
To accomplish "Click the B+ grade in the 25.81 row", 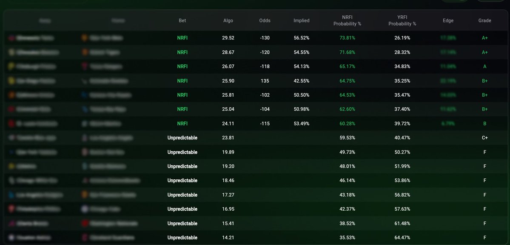I will point(484,95).
